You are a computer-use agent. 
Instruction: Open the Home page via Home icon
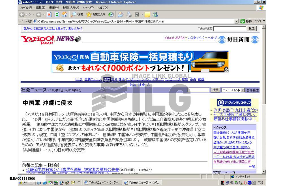[x=65, y=14]
